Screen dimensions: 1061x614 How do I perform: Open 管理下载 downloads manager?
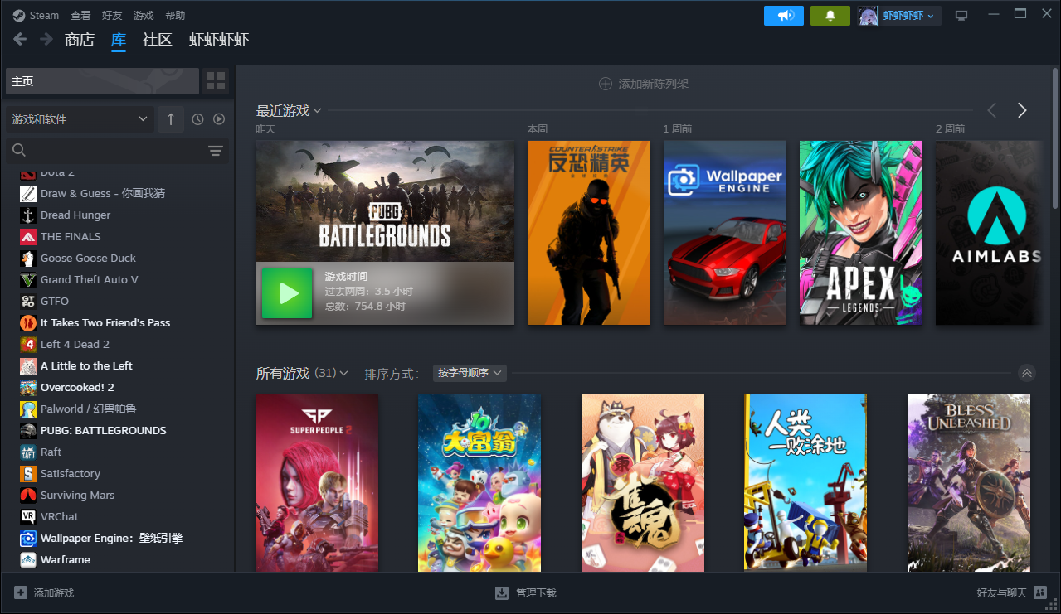[x=525, y=593]
